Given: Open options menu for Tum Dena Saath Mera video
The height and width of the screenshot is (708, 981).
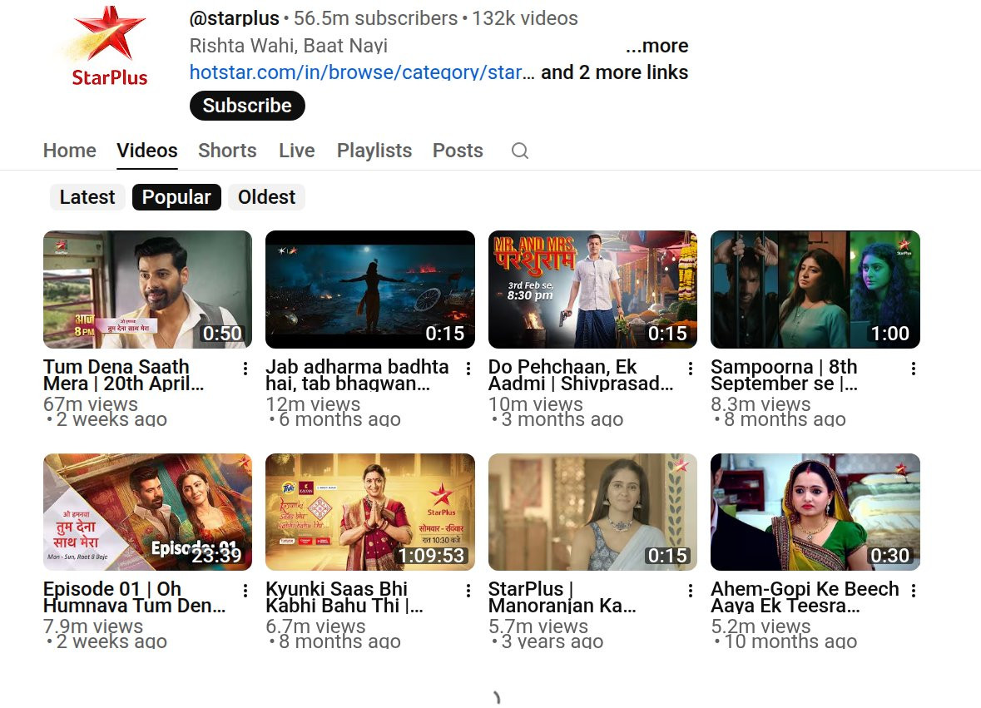Looking at the screenshot, I should pos(245,369).
